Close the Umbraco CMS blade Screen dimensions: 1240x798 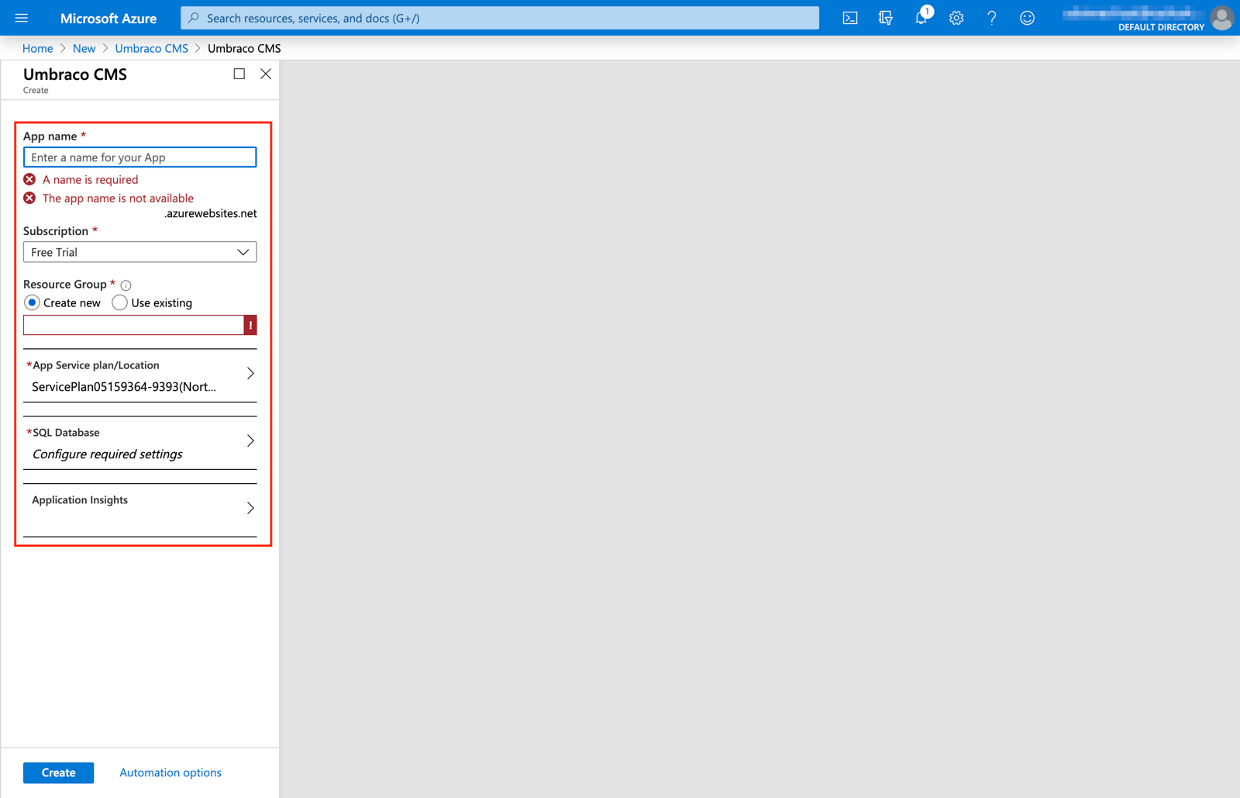coord(266,74)
